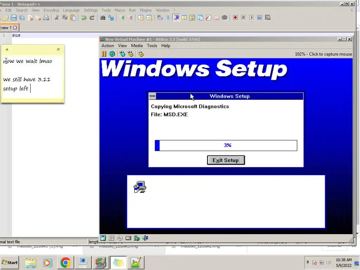360x270 pixels.
Task: Click the 3% setup progress bar
Action: (226, 145)
